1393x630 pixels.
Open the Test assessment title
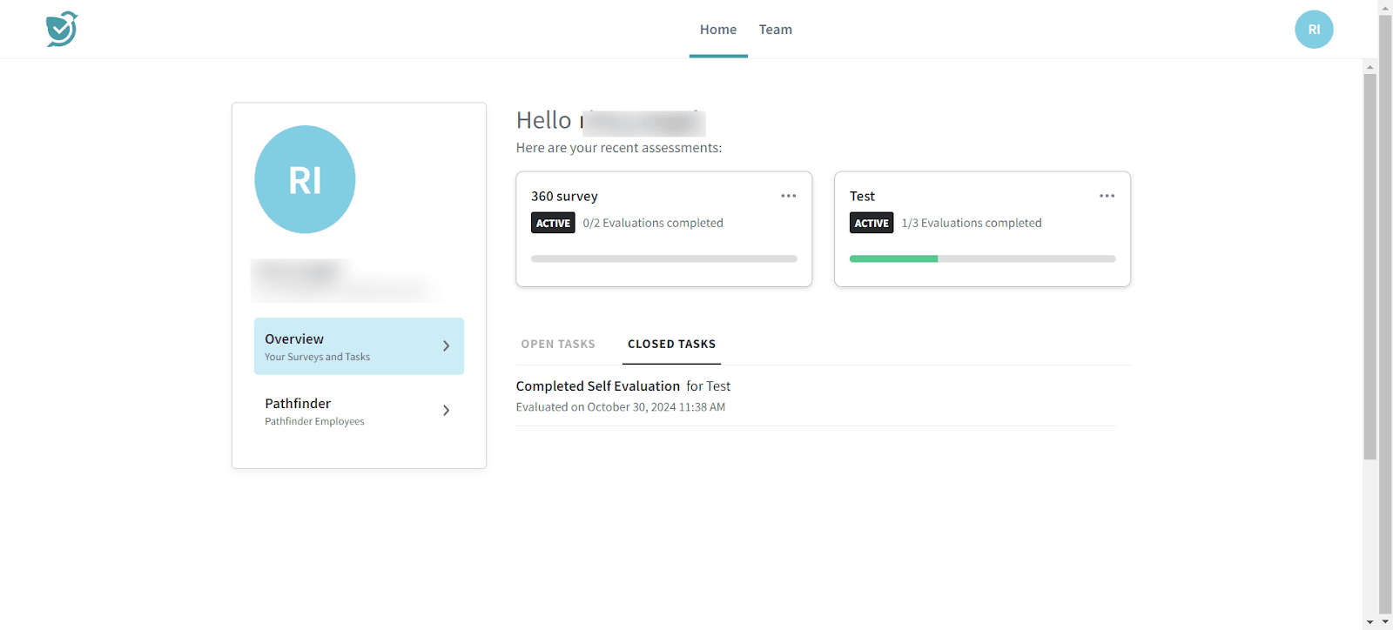[x=862, y=197]
